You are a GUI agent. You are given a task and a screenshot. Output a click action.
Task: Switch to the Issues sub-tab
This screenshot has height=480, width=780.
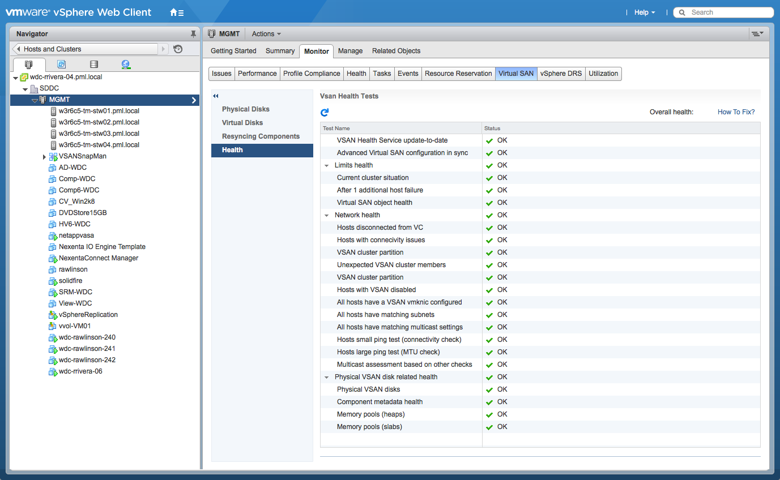[221, 74]
